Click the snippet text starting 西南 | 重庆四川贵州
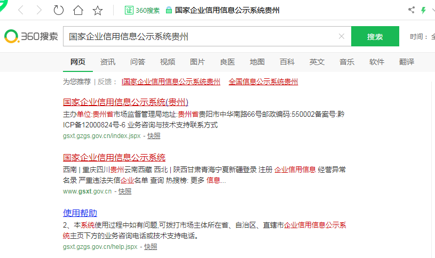Screen dimensions: 435x258 coord(204,175)
